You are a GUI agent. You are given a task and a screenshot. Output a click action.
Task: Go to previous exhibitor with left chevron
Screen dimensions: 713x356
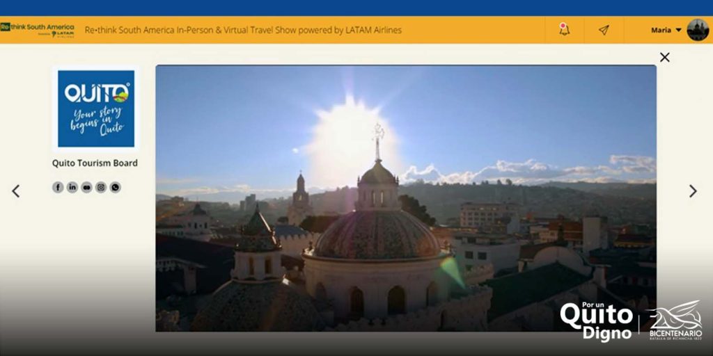[15, 191]
